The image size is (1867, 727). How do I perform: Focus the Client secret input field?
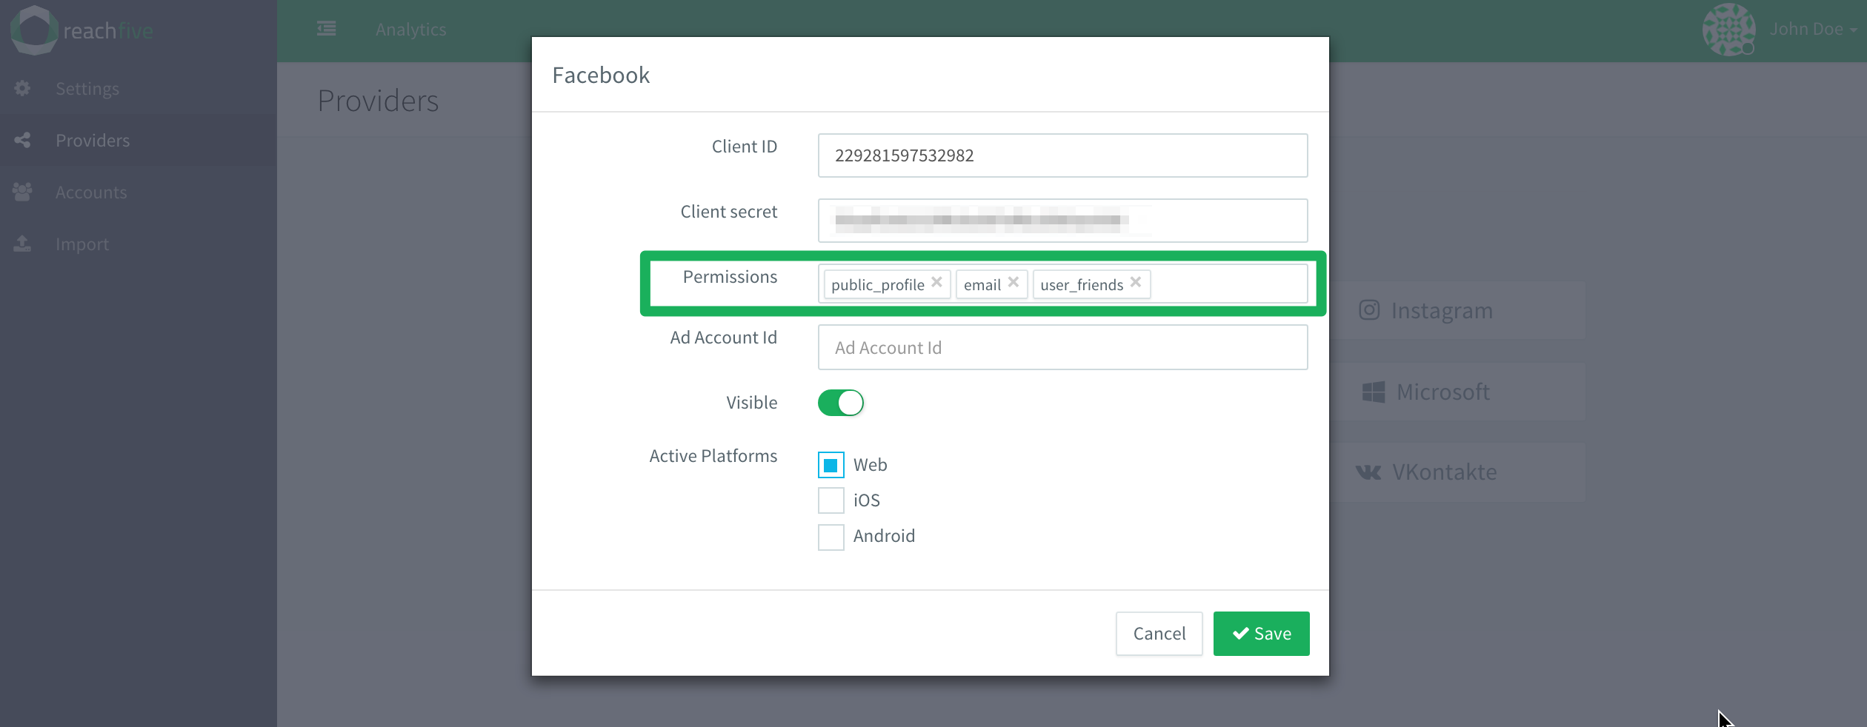1062,221
